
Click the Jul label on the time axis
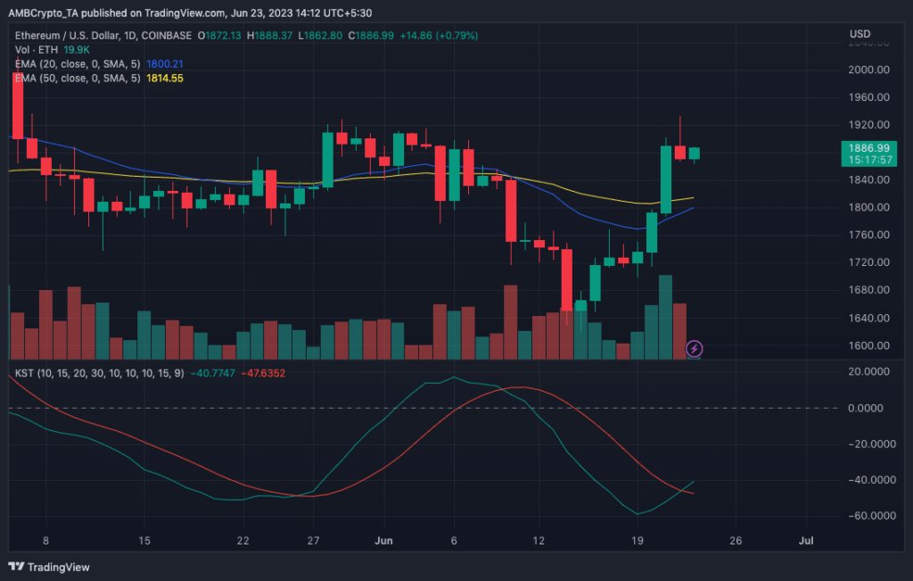(806, 540)
